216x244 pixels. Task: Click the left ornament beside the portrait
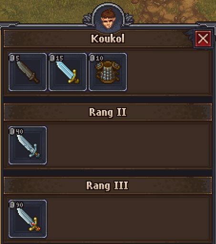coord(88,20)
